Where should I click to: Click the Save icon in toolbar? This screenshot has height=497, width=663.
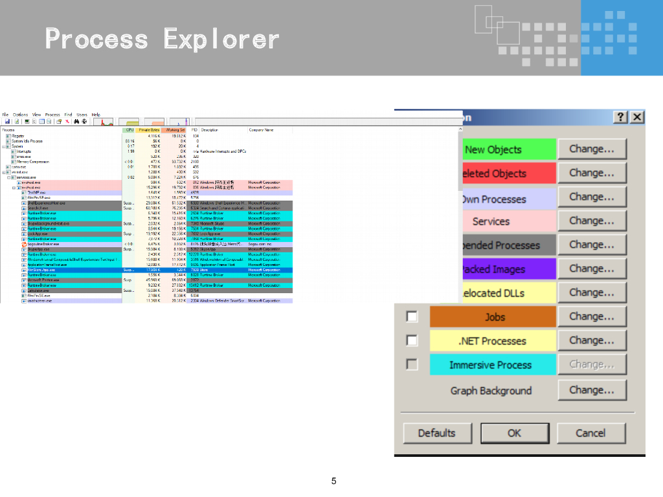click(7, 121)
